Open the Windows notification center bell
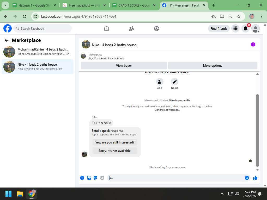267x200 pixels. pyautogui.click(x=260, y=194)
